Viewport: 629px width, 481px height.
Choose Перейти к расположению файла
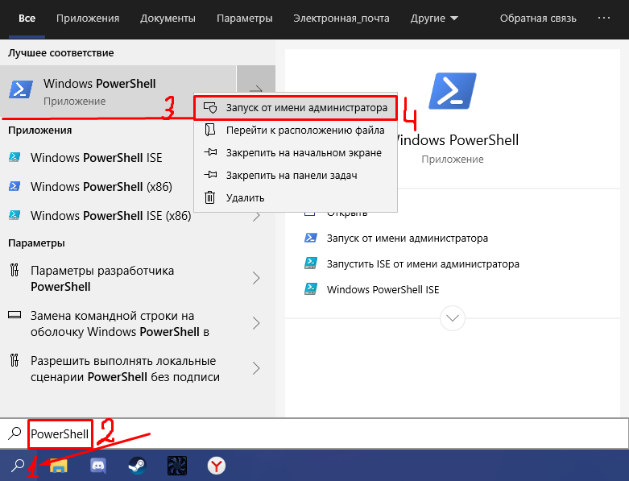(x=296, y=130)
